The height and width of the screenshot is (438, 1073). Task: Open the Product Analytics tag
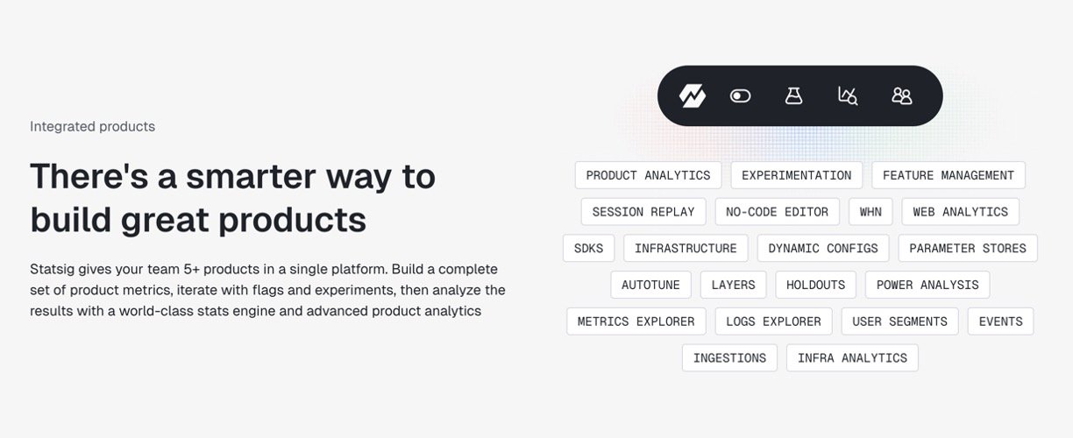(x=648, y=175)
